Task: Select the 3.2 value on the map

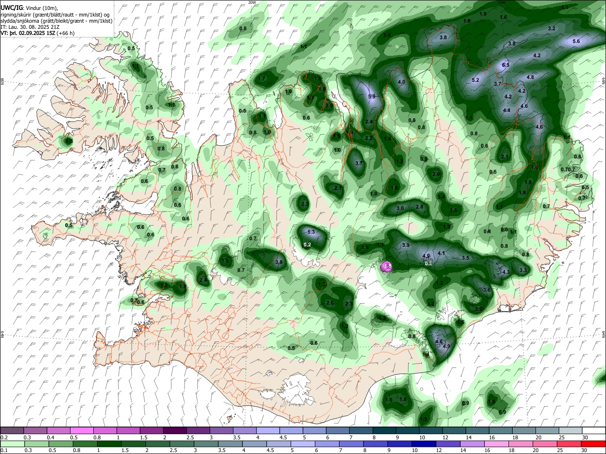Action: click(552, 29)
